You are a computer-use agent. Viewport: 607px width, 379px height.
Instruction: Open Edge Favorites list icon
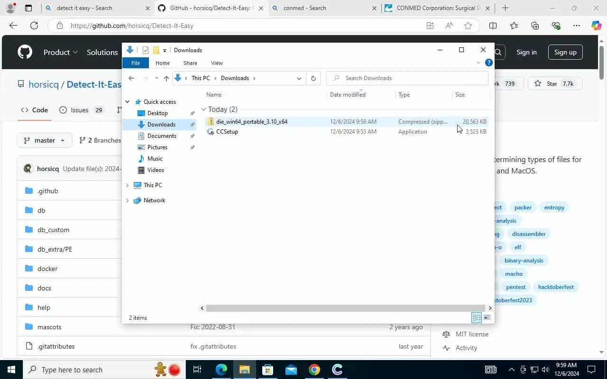514,26
